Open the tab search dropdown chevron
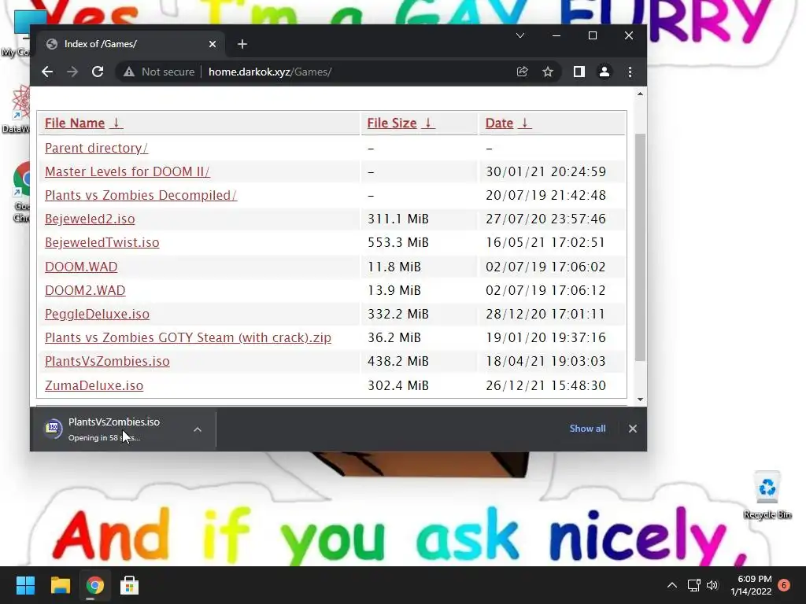This screenshot has width=806, height=604. pyautogui.click(x=520, y=35)
